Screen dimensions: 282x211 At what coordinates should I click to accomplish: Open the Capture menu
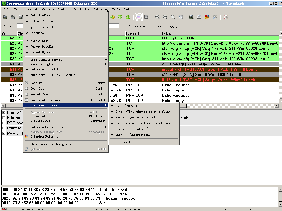pos(48,10)
